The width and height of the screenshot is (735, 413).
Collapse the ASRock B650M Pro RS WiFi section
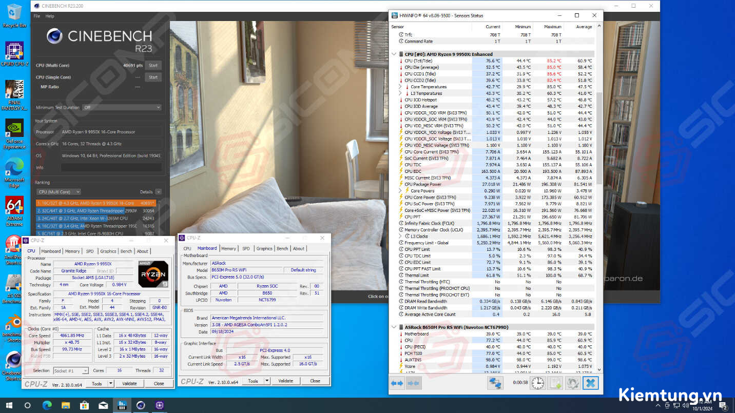point(394,327)
